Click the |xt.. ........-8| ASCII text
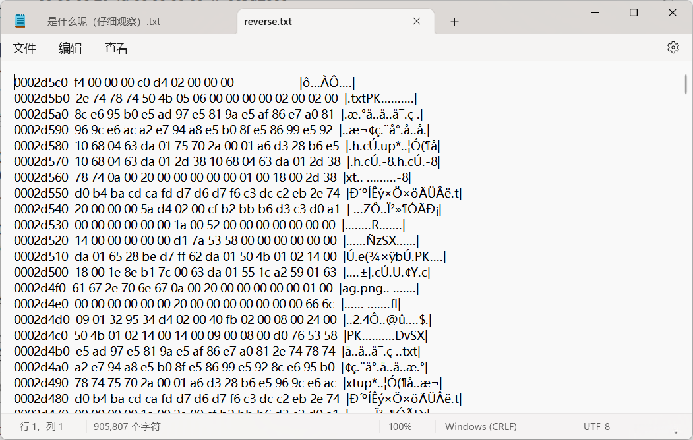The image size is (693, 440). tap(377, 178)
